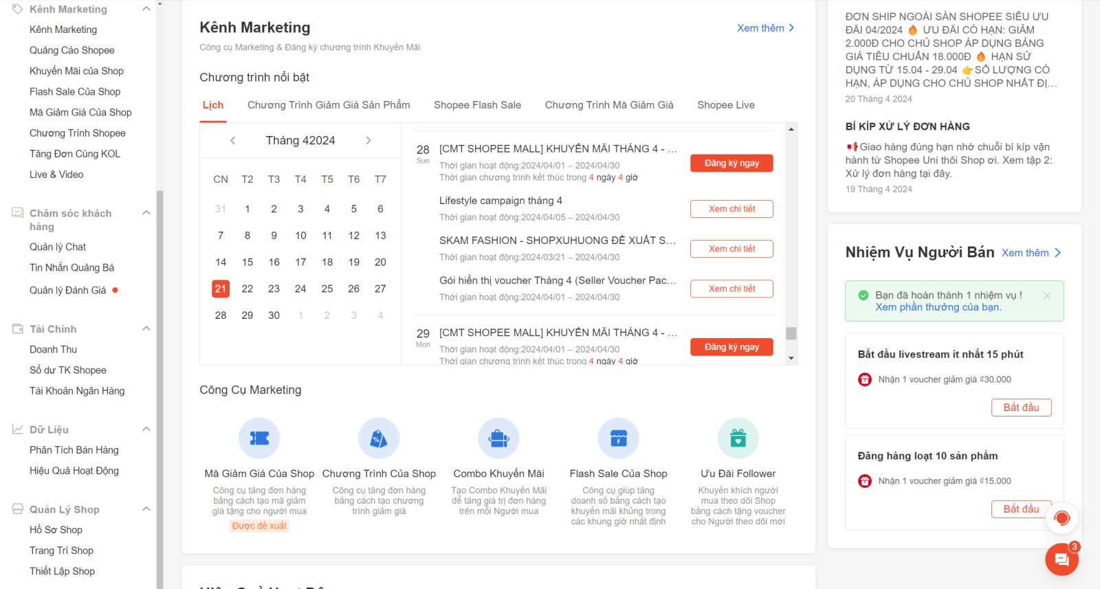The image size is (1100, 589).
Task: Select the Lịch tab
Action: coord(213,105)
